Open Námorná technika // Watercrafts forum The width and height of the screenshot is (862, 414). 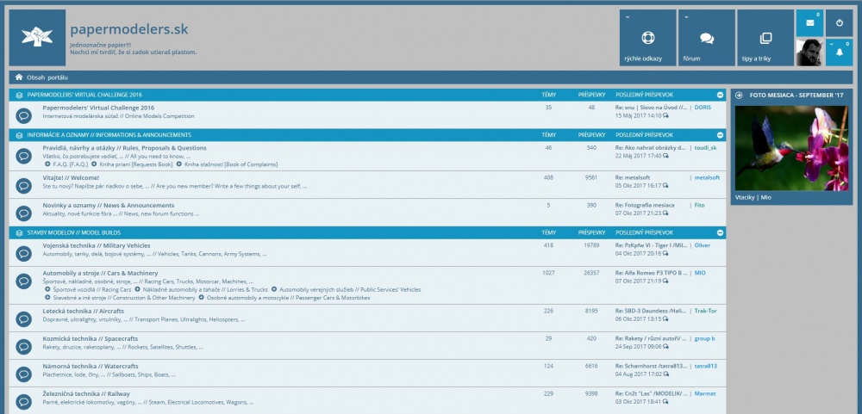tap(91, 366)
